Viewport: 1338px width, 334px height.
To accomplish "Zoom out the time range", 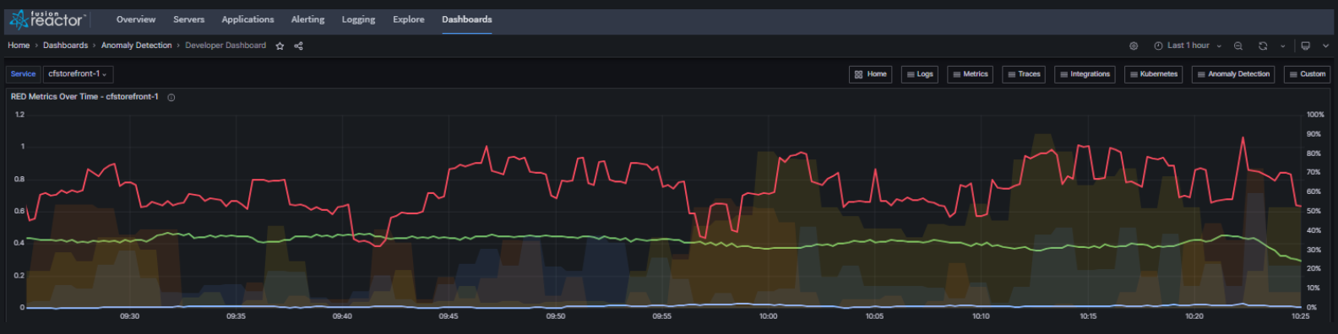I will [1238, 46].
